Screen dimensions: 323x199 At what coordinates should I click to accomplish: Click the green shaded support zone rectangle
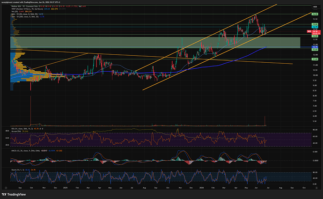pyautogui.click(x=155, y=43)
